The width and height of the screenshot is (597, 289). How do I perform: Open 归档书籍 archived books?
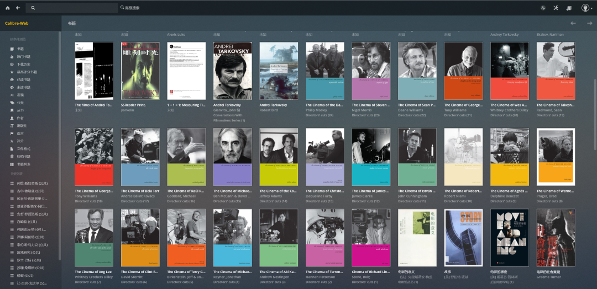20,157
